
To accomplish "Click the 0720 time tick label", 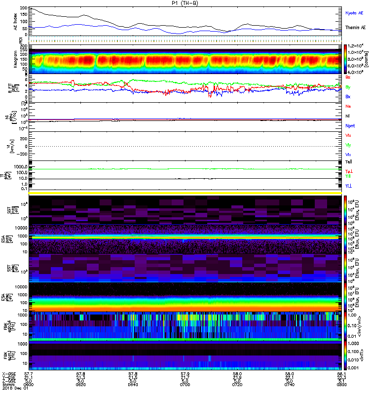I will (x=237, y=385).
